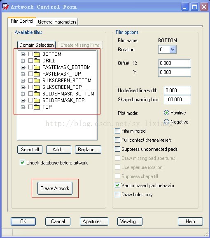Click the Domain Selection button
The image size is (210, 238).
pos(37,45)
